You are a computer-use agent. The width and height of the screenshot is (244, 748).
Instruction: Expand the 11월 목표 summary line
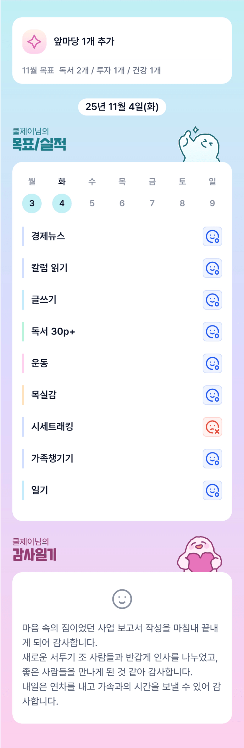coord(91,71)
